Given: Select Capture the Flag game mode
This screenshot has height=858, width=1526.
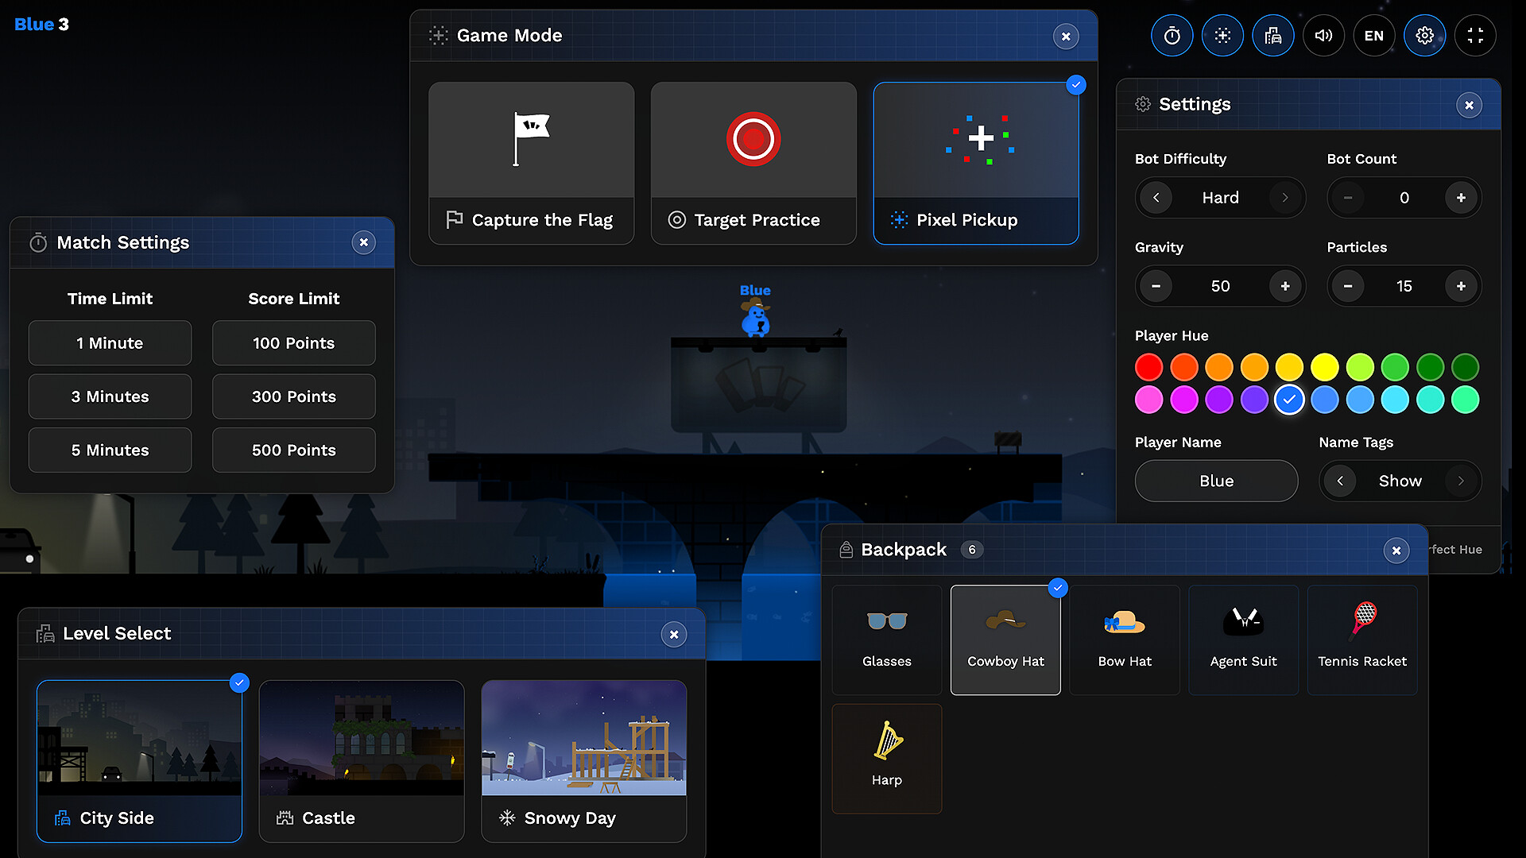Looking at the screenshot, I should click(x=531, y=163).
